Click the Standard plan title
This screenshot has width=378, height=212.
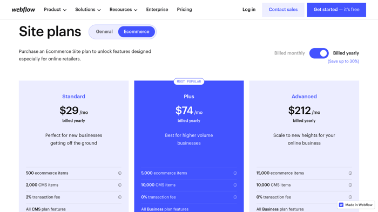tap(73, 97)
